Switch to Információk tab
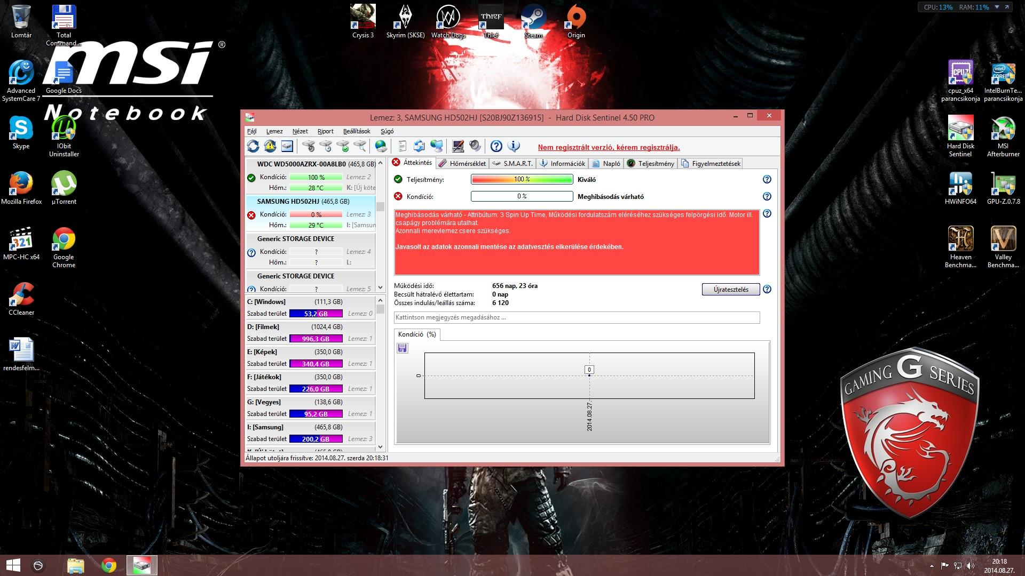The height and width of the screenshot is (576, 1025). pos(563,164)
